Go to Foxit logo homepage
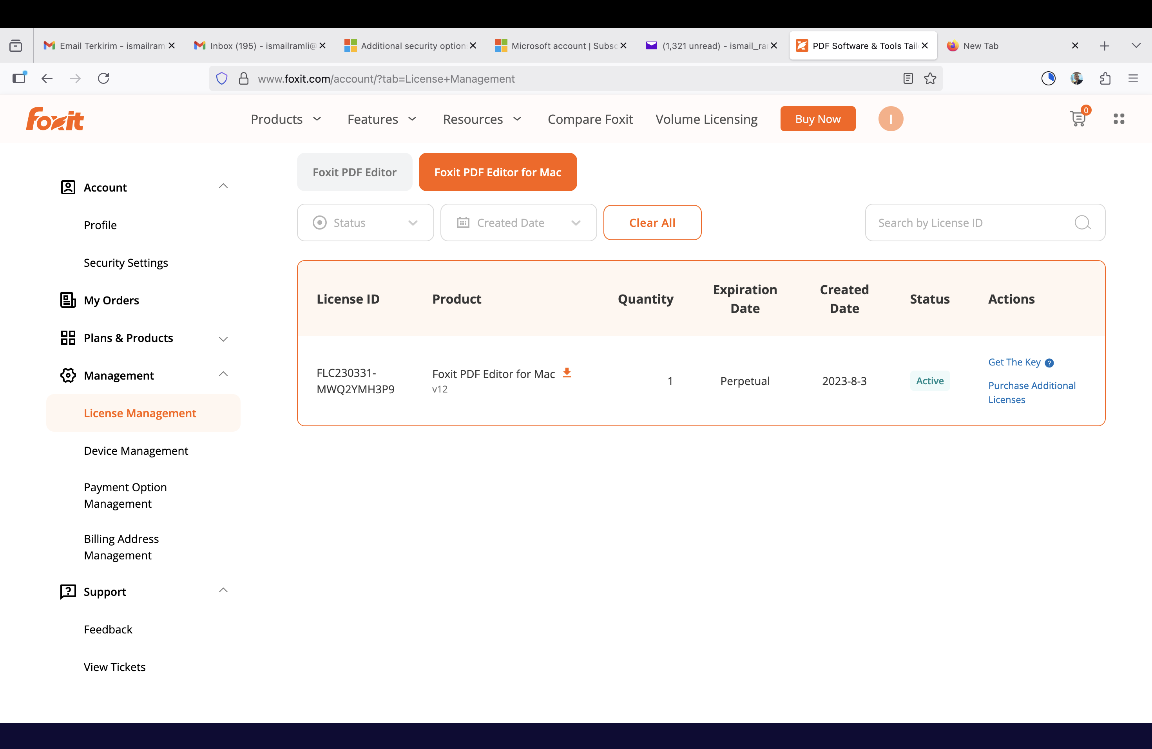This screenshot has height=749, width=1152. pyautogui.click(x=55, y=119)
